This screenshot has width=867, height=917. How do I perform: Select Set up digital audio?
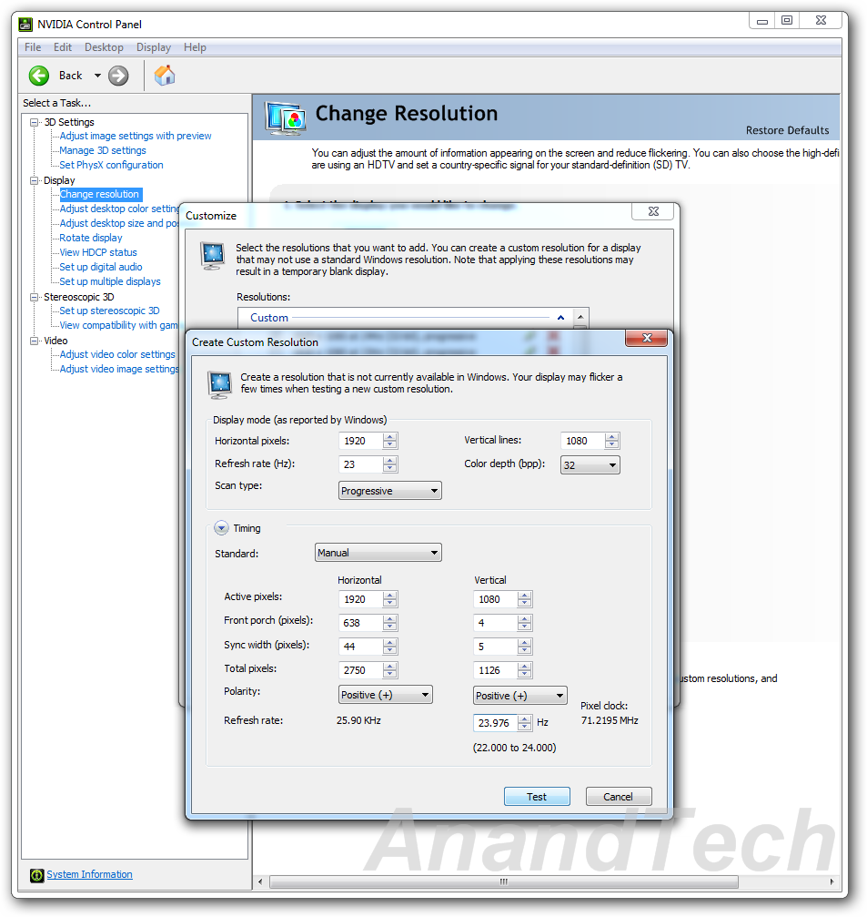[x=100, y=267]
